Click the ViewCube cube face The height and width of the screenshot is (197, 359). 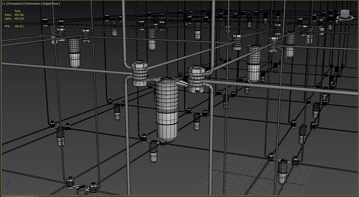coord(345,13)
